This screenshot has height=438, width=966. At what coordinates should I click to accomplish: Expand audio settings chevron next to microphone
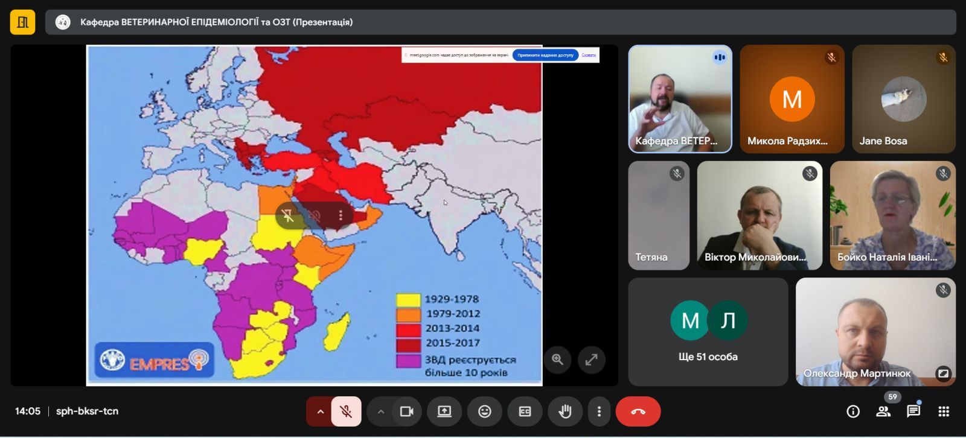tap(320, 411)
